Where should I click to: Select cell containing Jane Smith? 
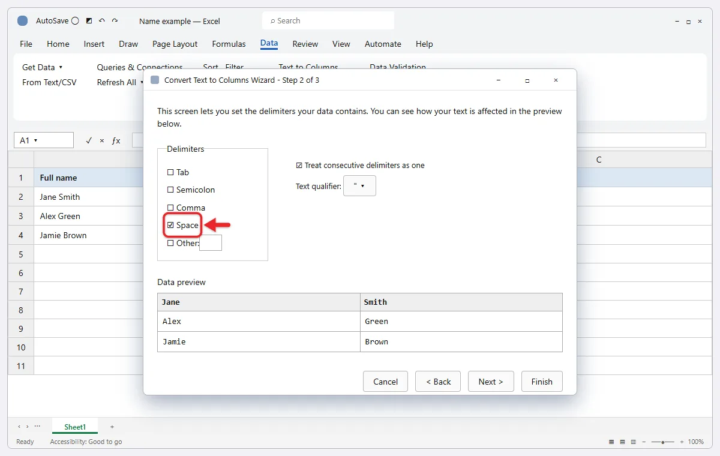[89, 197]
